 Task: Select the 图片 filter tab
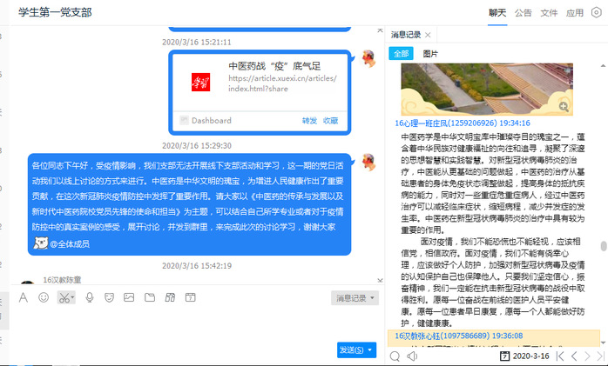click(x=430, y=54)
